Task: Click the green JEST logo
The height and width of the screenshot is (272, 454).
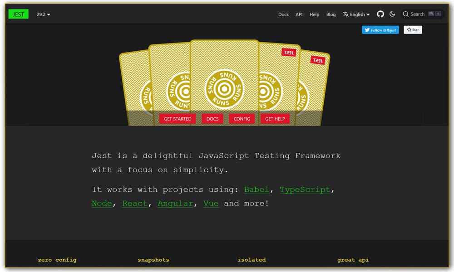Action: coord(18,14)
